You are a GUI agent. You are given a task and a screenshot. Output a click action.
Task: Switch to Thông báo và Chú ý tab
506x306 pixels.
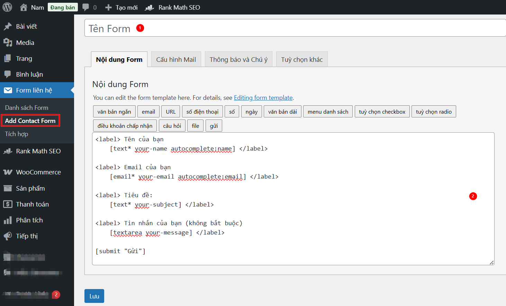[x=238, y=59]
